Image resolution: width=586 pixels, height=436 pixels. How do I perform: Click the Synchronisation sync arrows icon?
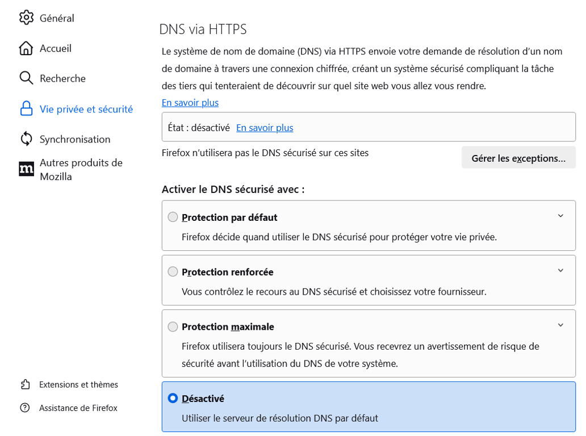pos(26,139)
